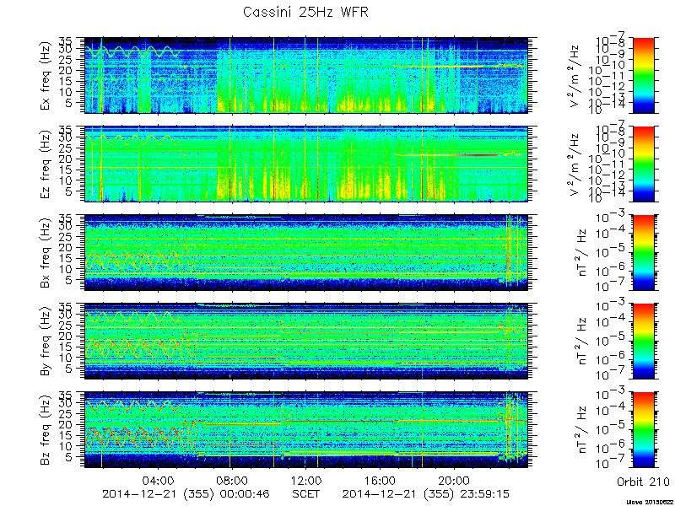This screenshot has width=675, height=506.
Task: Click the "Orbit 210" label
Action: [x=643, y=482]
